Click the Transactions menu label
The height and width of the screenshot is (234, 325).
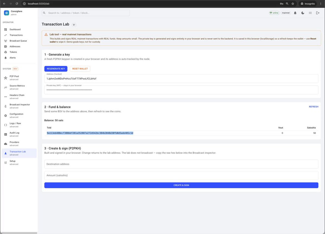tap(16, 35)
